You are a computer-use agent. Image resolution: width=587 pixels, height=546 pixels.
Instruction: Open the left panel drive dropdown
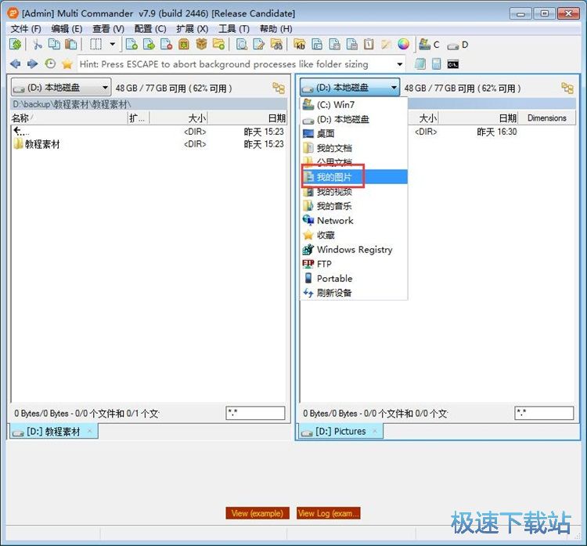61,88
